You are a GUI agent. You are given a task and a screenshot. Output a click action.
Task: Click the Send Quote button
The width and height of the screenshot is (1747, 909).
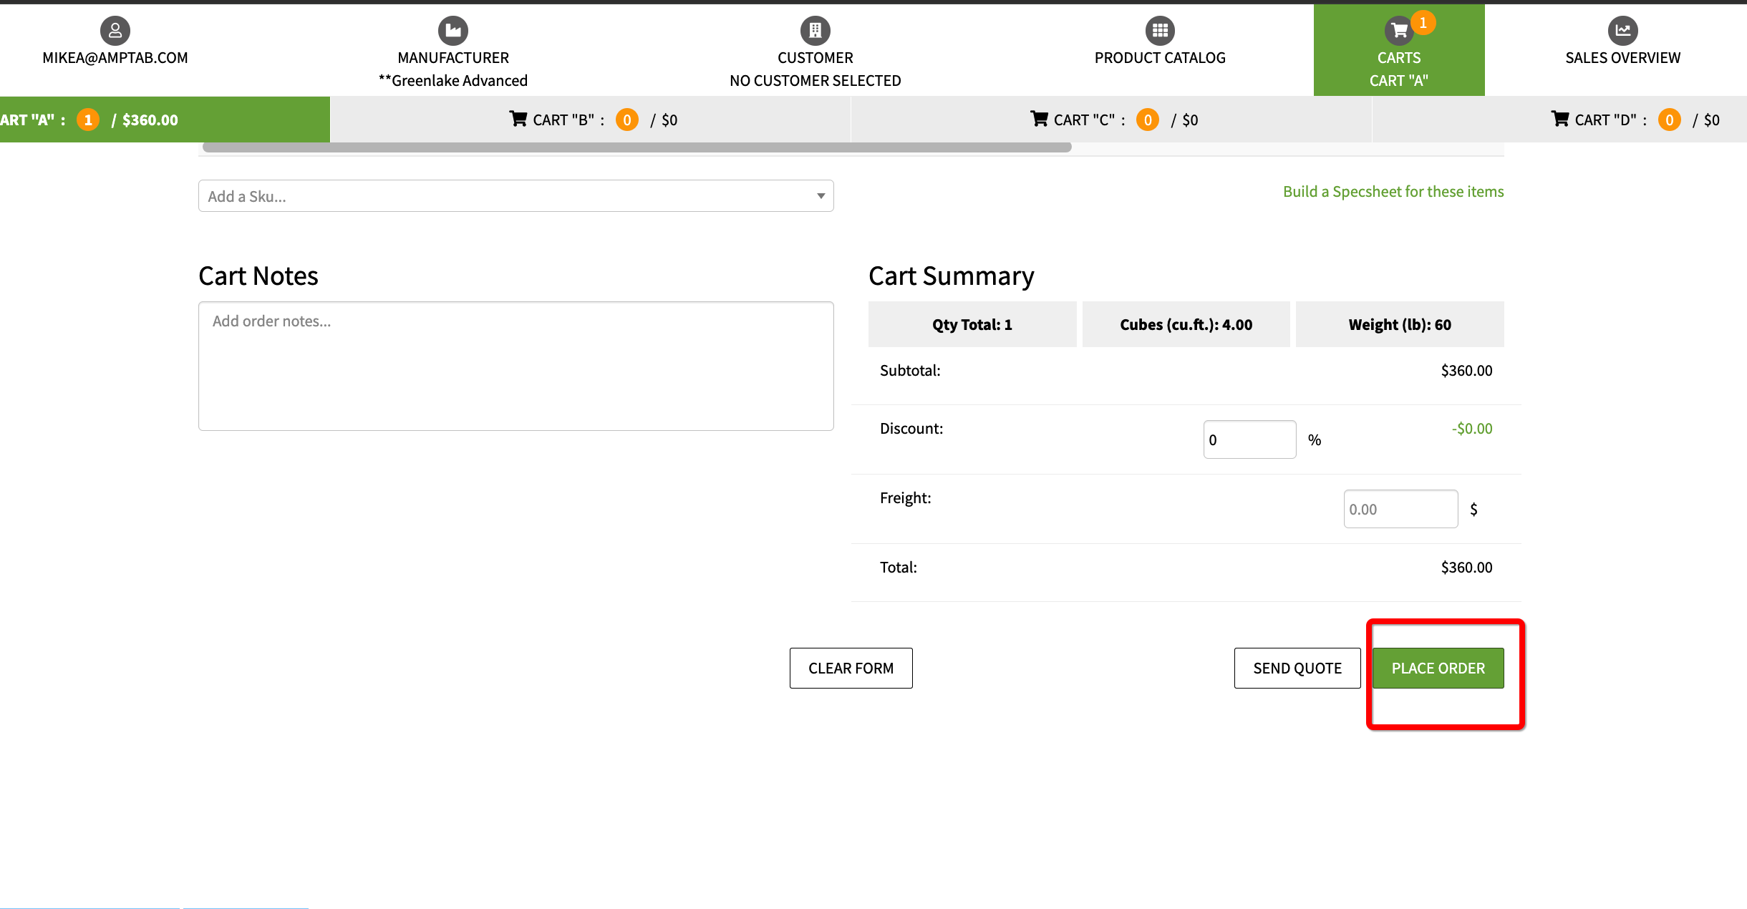point(1297,668)
